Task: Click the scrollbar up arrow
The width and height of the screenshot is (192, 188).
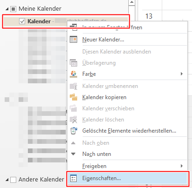Action: tap(132, 2)
